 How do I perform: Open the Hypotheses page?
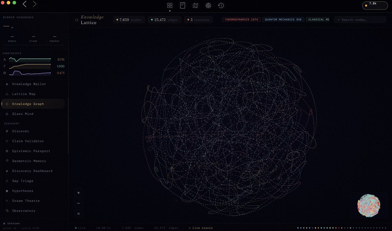[x=33, y=191]
